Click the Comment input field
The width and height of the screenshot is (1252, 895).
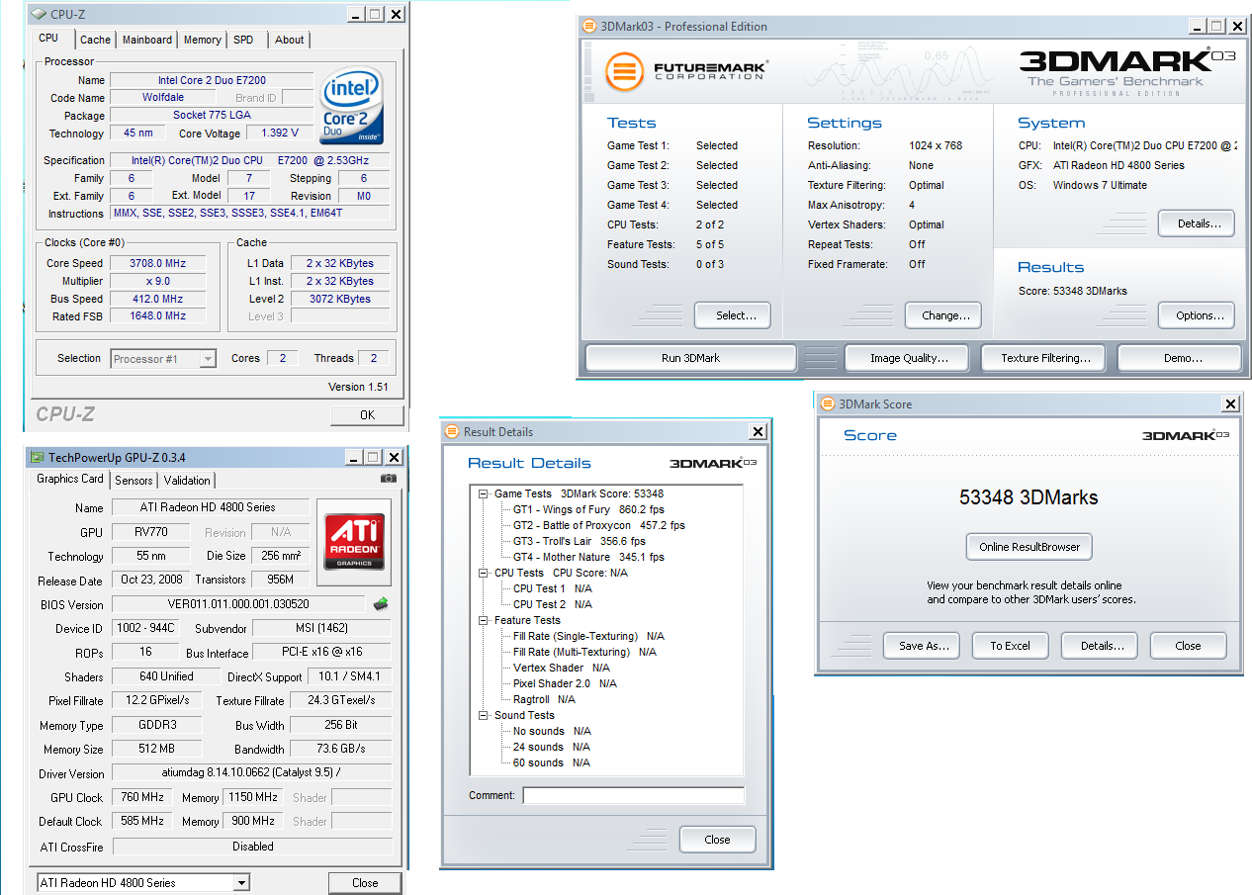(x=633, y=795)
